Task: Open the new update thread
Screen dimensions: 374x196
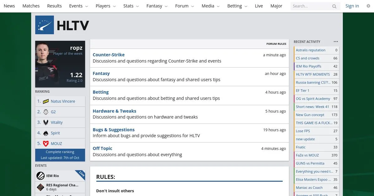Action: tap(317, 139)
